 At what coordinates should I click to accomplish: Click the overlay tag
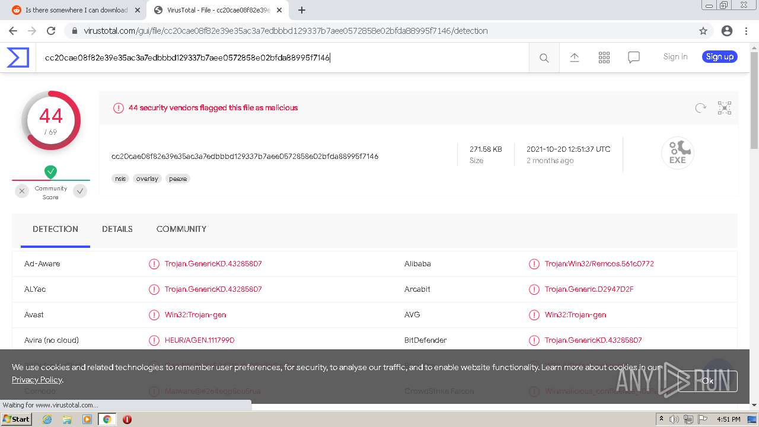click(x=147, y=179)
